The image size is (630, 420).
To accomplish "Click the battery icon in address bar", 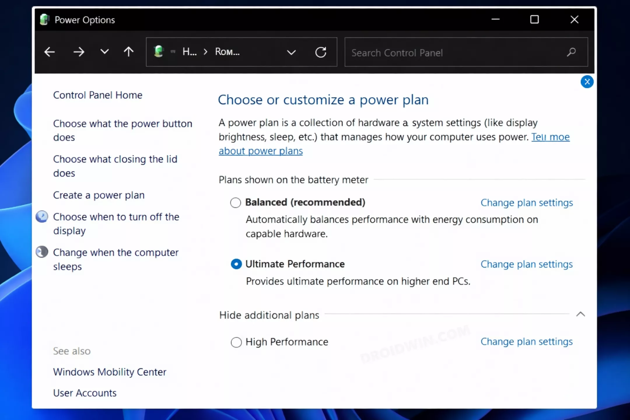I will coord(159,52).
